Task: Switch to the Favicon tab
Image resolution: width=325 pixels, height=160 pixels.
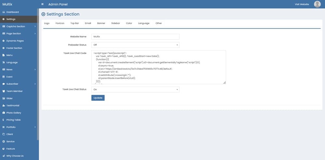Action: click(60, 23)
